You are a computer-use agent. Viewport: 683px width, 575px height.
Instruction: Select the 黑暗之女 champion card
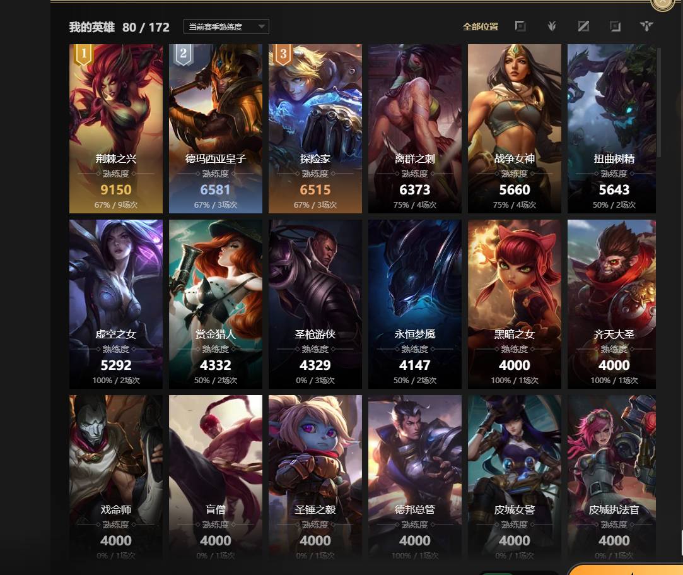pyautogui.click(x=515, y=304)
